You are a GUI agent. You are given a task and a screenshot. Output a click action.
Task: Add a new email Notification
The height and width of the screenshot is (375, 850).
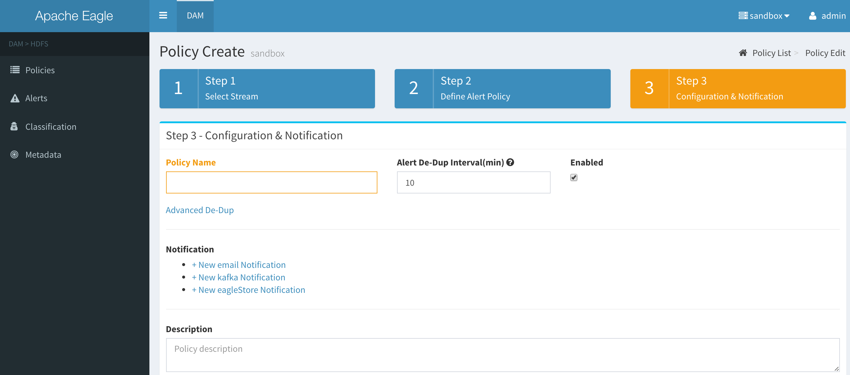[x=239, y=265]
